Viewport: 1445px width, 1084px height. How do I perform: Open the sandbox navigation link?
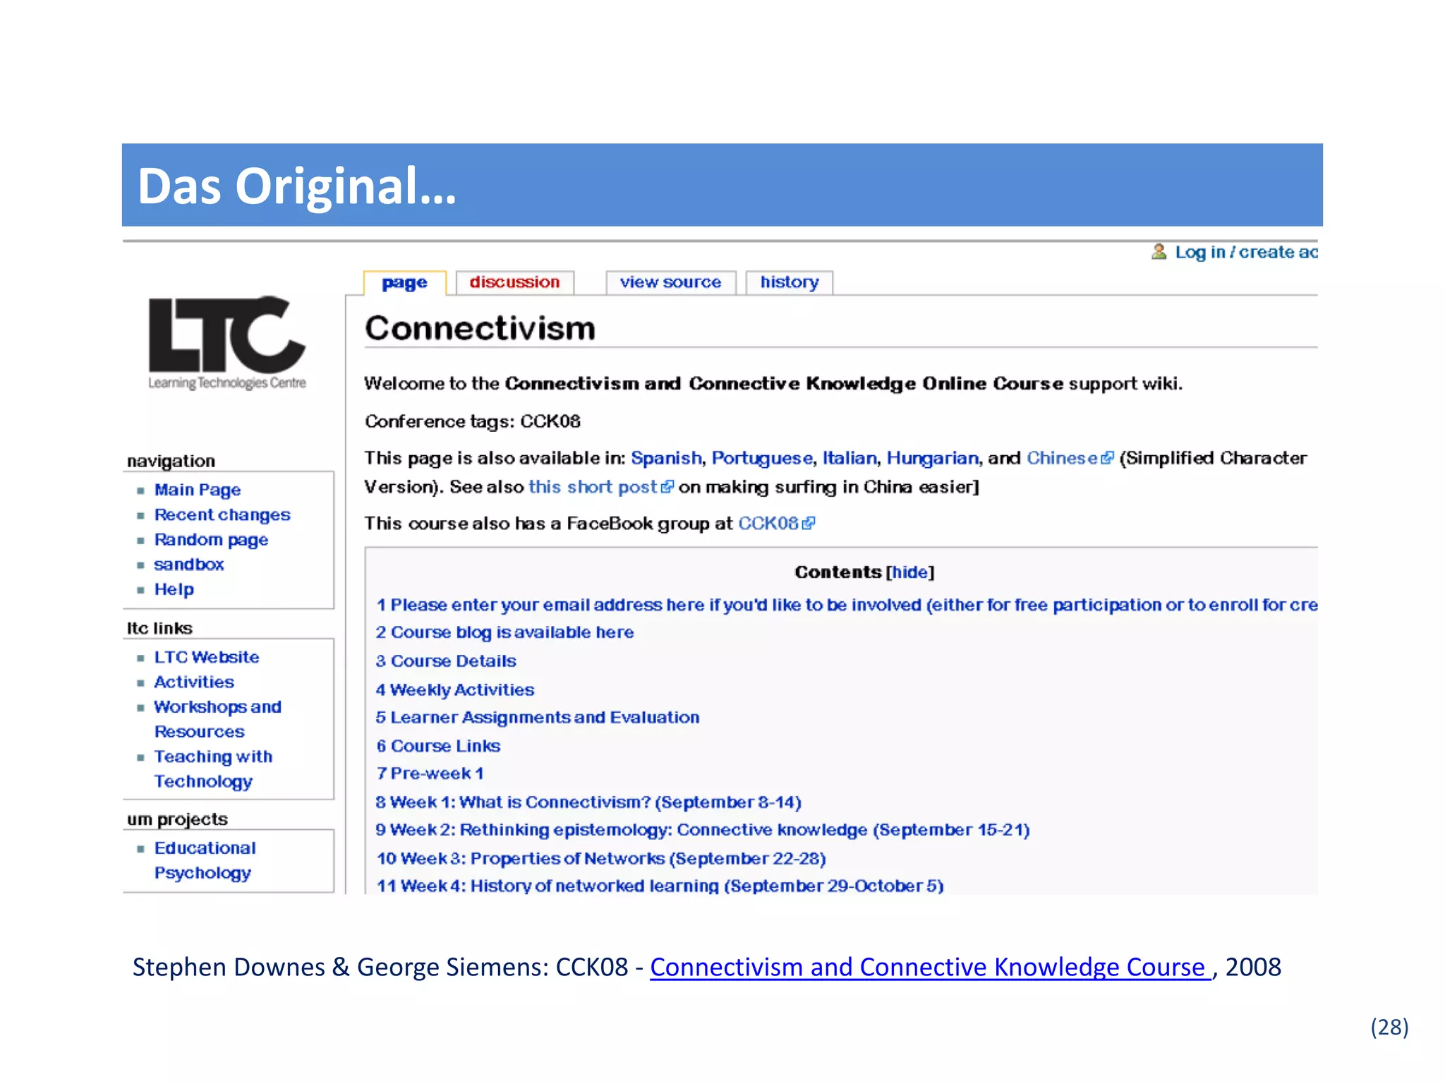click(x=188, y=565)
